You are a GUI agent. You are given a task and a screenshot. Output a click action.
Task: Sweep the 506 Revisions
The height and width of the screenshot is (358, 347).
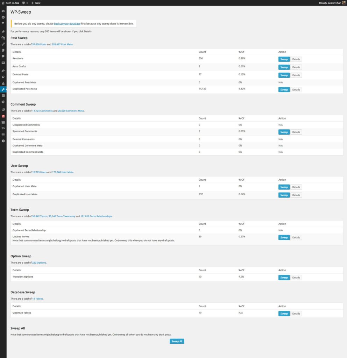tap(284, 59)
